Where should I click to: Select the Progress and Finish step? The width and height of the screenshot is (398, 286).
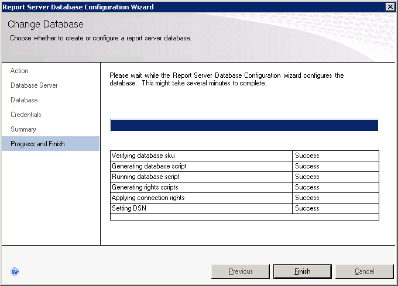37,144
